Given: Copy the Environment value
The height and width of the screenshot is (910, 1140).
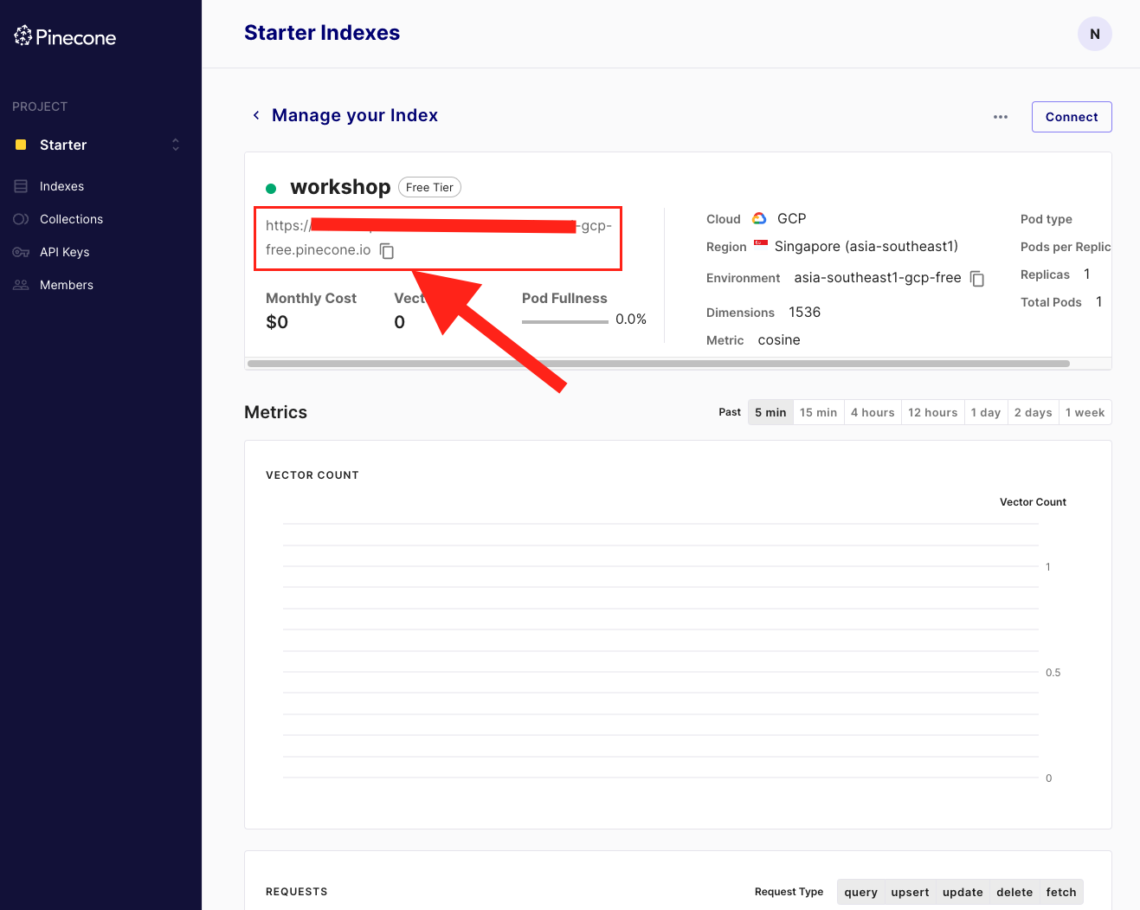Looking at the screenshot, I should click(x=977, y=279).
